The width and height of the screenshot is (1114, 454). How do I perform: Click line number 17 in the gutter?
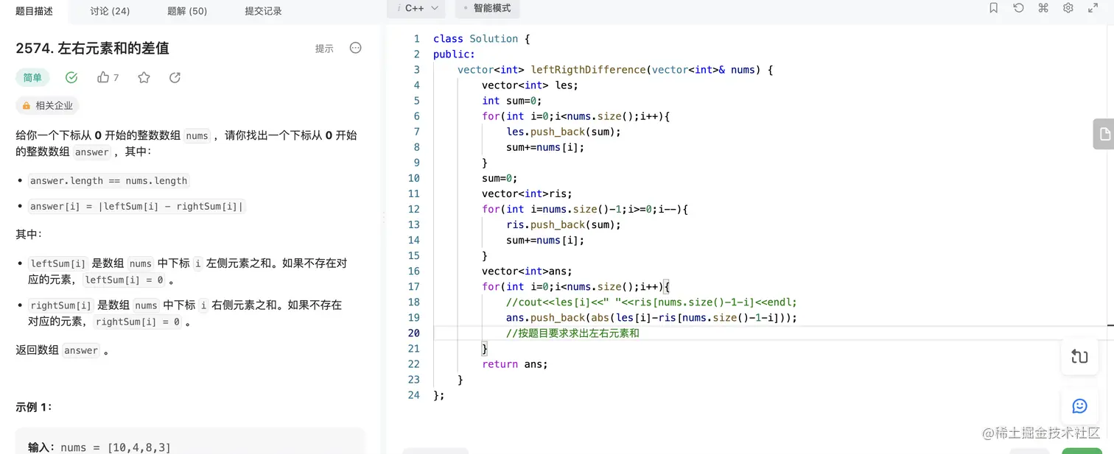[x=413, y=287]
